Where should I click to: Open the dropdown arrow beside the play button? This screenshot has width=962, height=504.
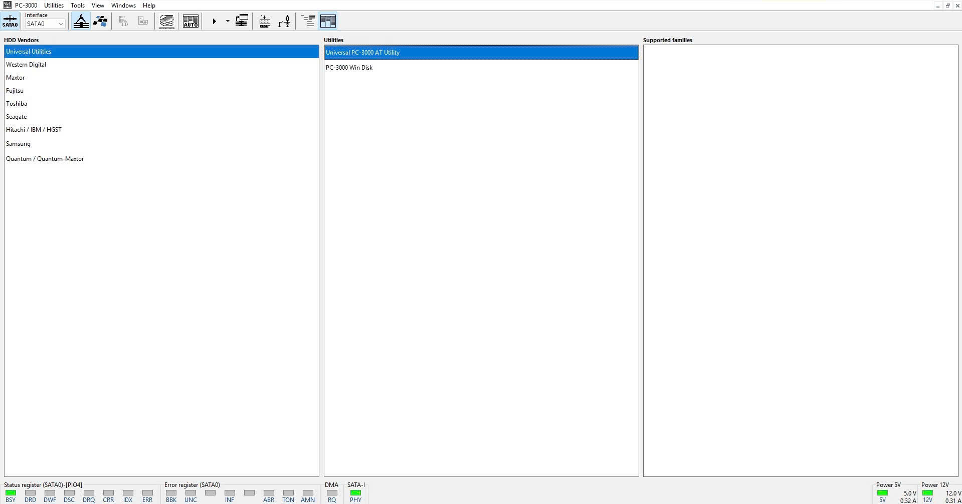pos(228,21)
